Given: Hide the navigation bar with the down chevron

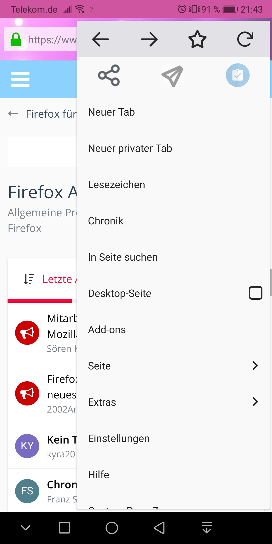Looking at the screenshot, I should [x=26, y=527].
